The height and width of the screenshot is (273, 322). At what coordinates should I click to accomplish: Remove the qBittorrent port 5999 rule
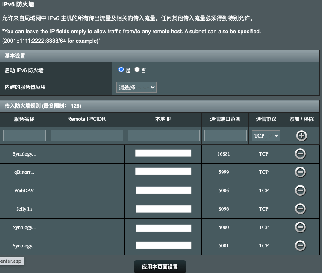(x=300, y=172)
